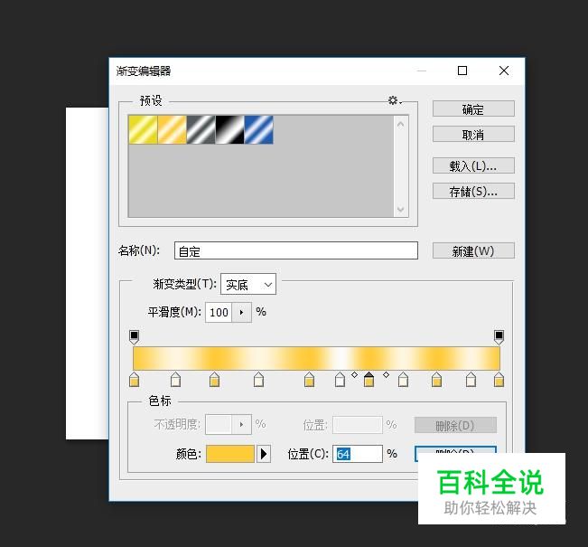
Task: Click the presets list scroll-down arrow
Action: pos(400,209)
